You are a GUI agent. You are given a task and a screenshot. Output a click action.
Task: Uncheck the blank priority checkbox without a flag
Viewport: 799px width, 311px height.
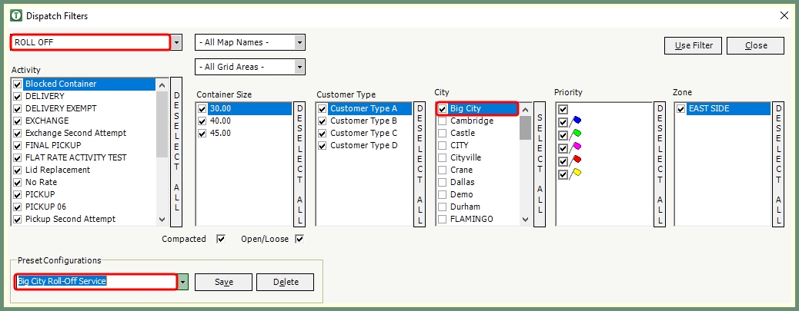coord(563,109)
